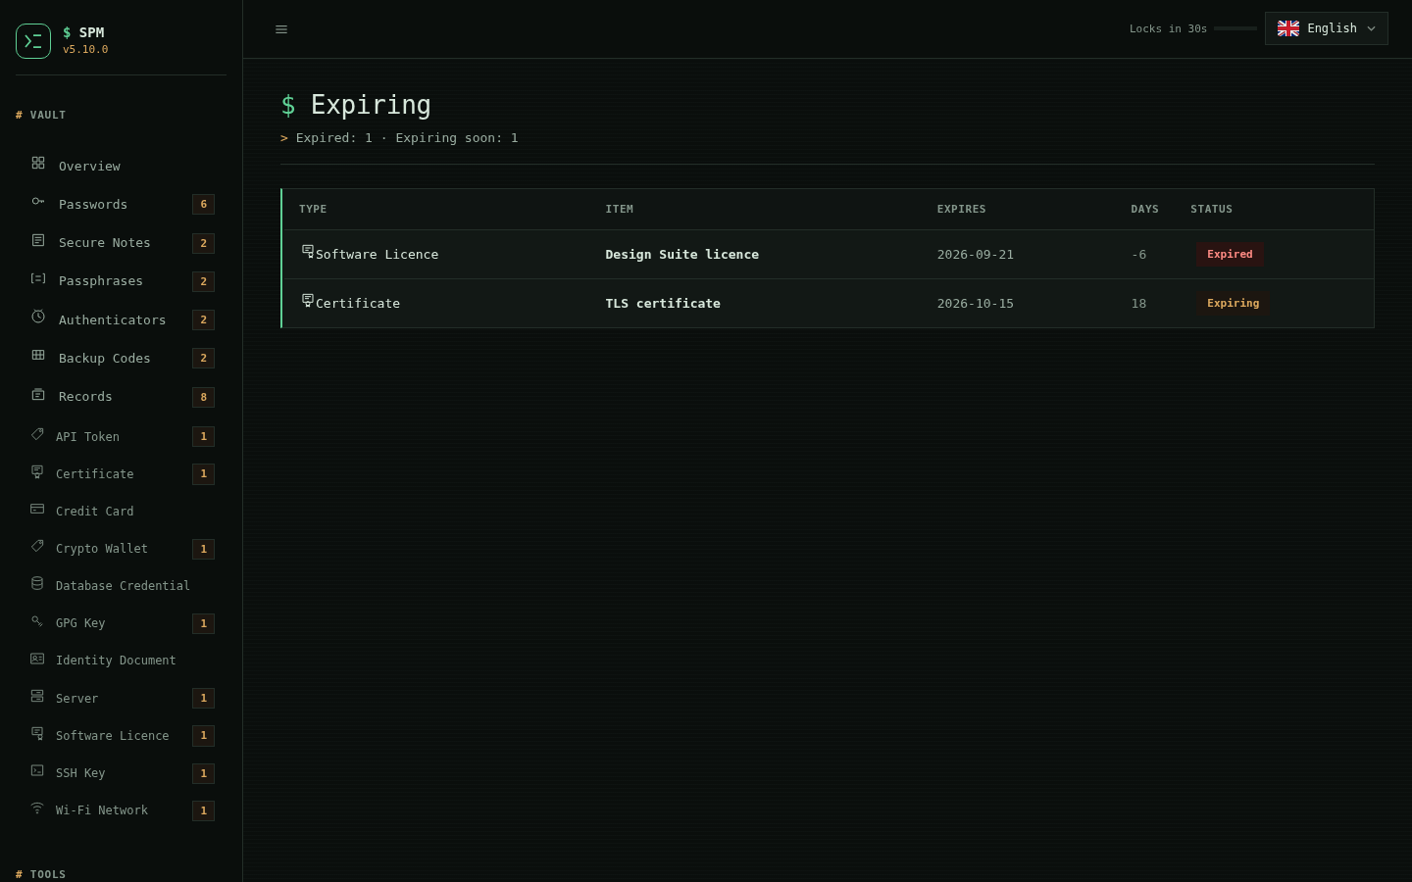Open Overview via its grid icon

[x=38, y=163]
